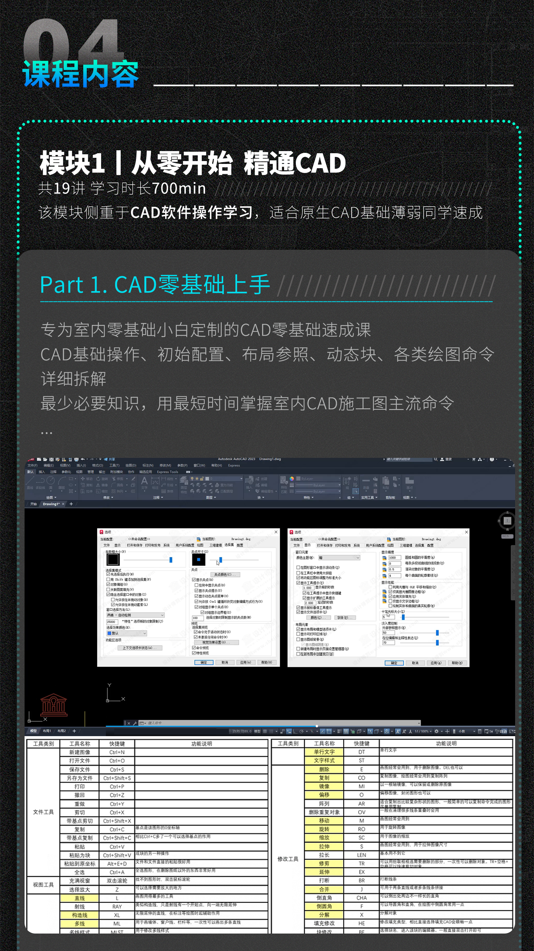Toggle 用 Shift 键添加到选择集 checkbox
Screen dimensions: 534x951
click(x=109, y=580)
